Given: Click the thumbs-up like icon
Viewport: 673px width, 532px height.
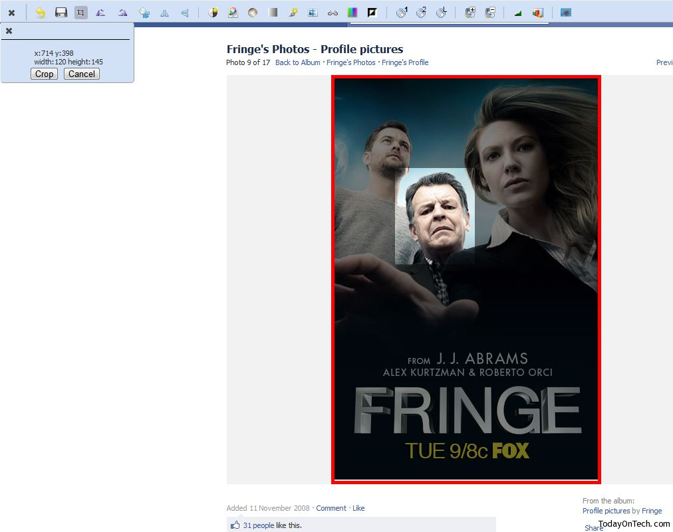Looking at the screenshot, I should (235, 525).
